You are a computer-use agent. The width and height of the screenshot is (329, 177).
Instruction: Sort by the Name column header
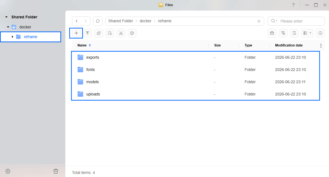(82, 45)
